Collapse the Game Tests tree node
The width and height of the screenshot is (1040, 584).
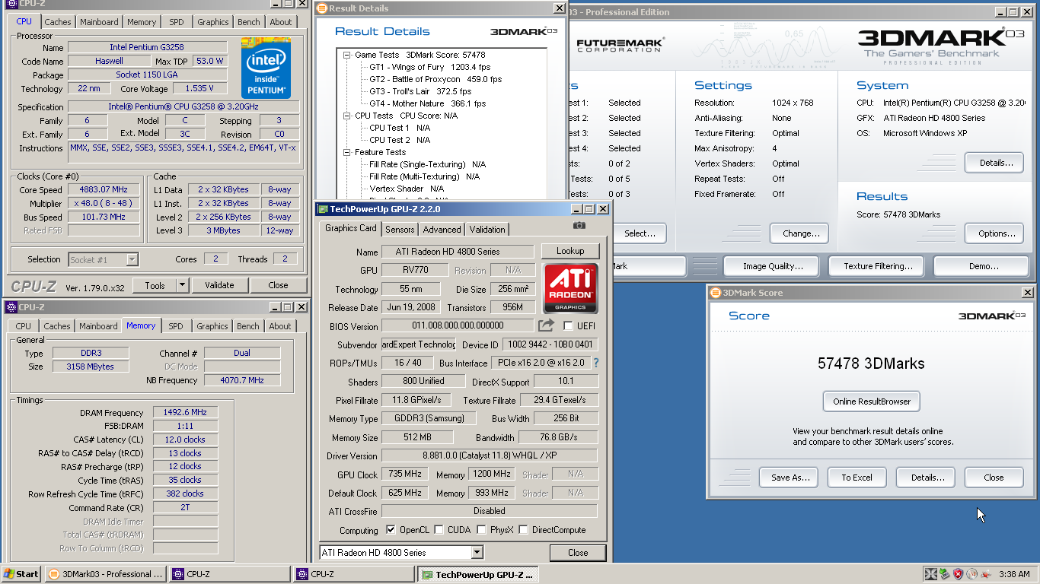click(347, 55)
